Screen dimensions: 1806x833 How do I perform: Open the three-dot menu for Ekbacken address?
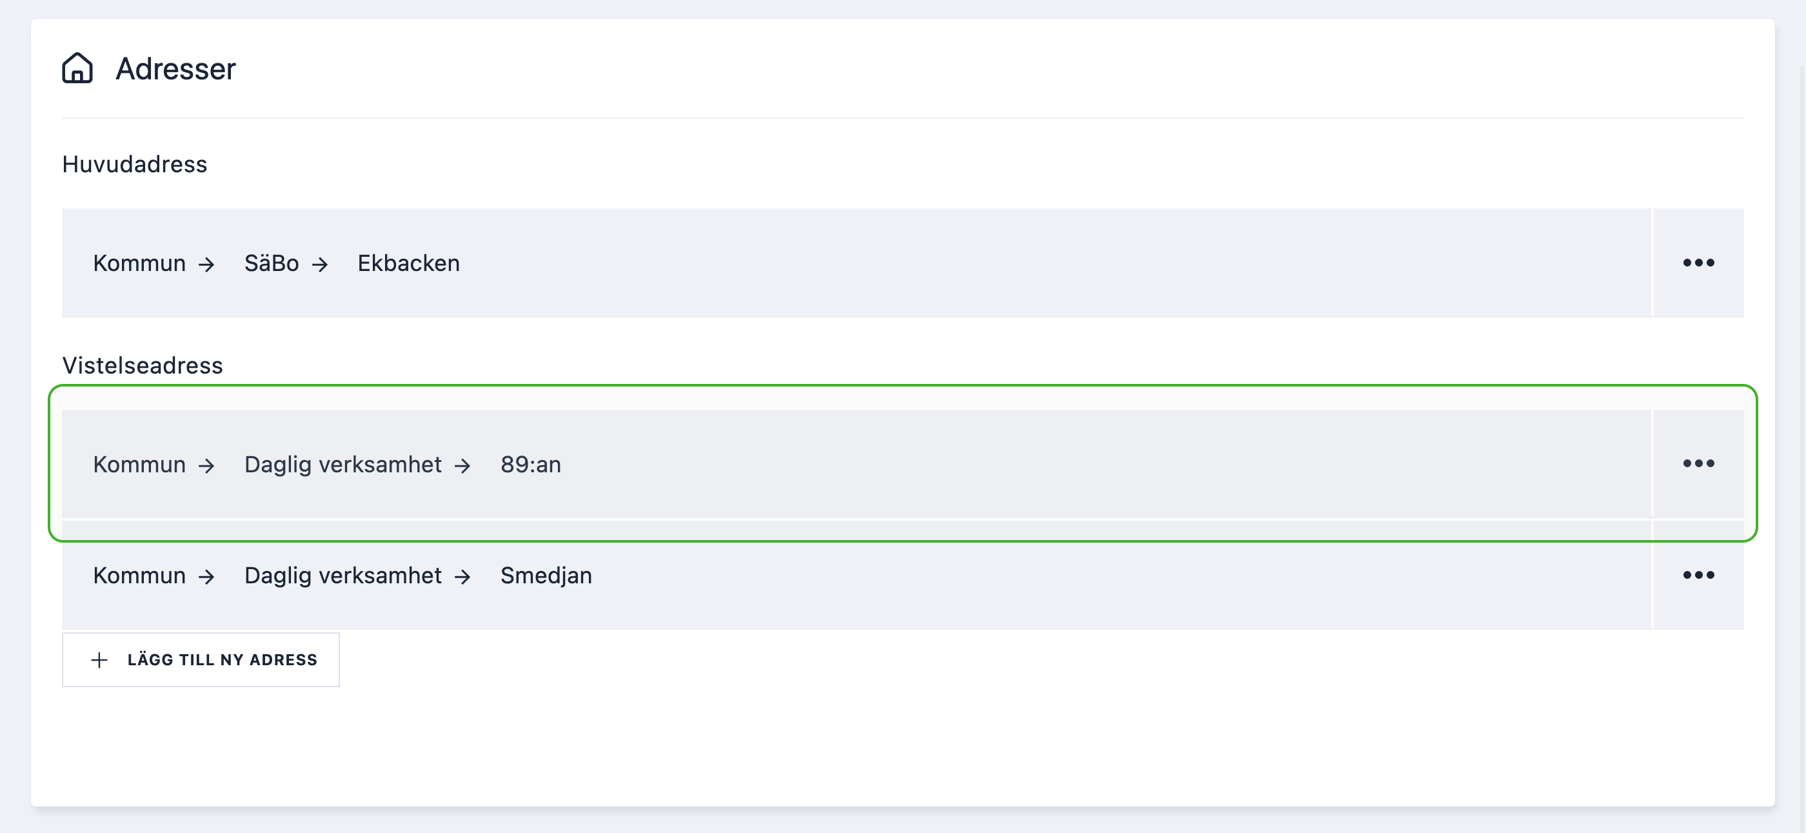click(1698, 263)
